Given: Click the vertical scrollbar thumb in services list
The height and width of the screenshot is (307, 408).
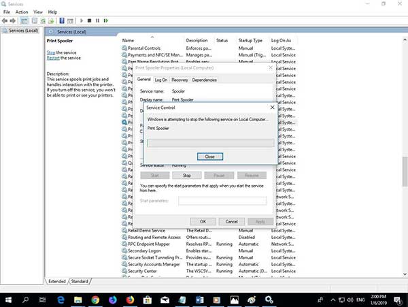Looking at the screenshot, I should point(405,172).
